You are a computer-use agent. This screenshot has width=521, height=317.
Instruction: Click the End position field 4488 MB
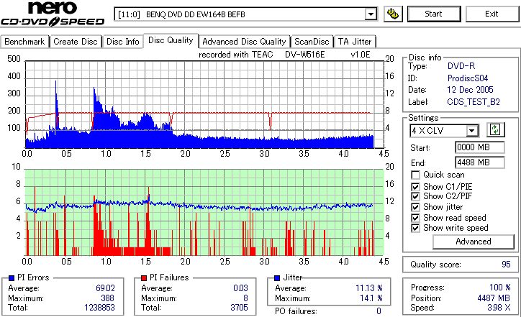pyautogui.click(x=479, y=162)
